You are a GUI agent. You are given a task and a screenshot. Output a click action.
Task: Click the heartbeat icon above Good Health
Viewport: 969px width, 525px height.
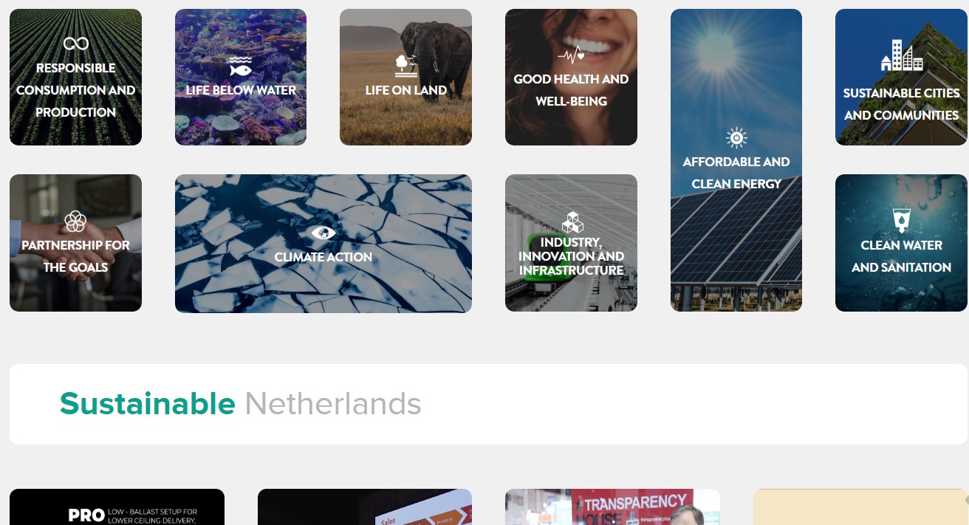coord(571,55)
